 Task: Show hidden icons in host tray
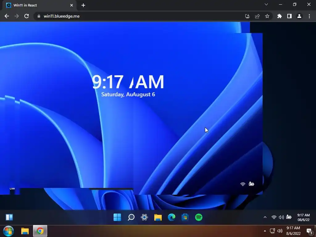(265, 231)
